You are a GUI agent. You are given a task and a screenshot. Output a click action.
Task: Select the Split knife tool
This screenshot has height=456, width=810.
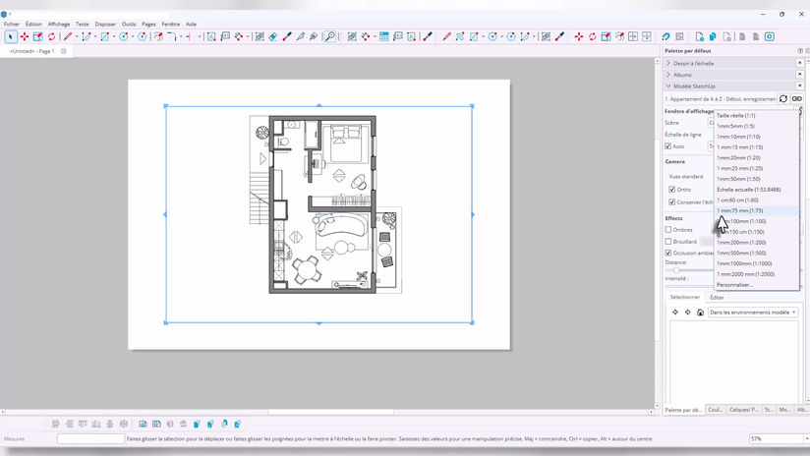pyautogui.click(x=300, y=36)
